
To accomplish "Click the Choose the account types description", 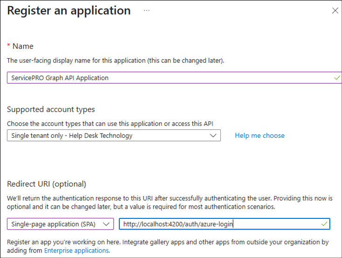I will 110,124.
